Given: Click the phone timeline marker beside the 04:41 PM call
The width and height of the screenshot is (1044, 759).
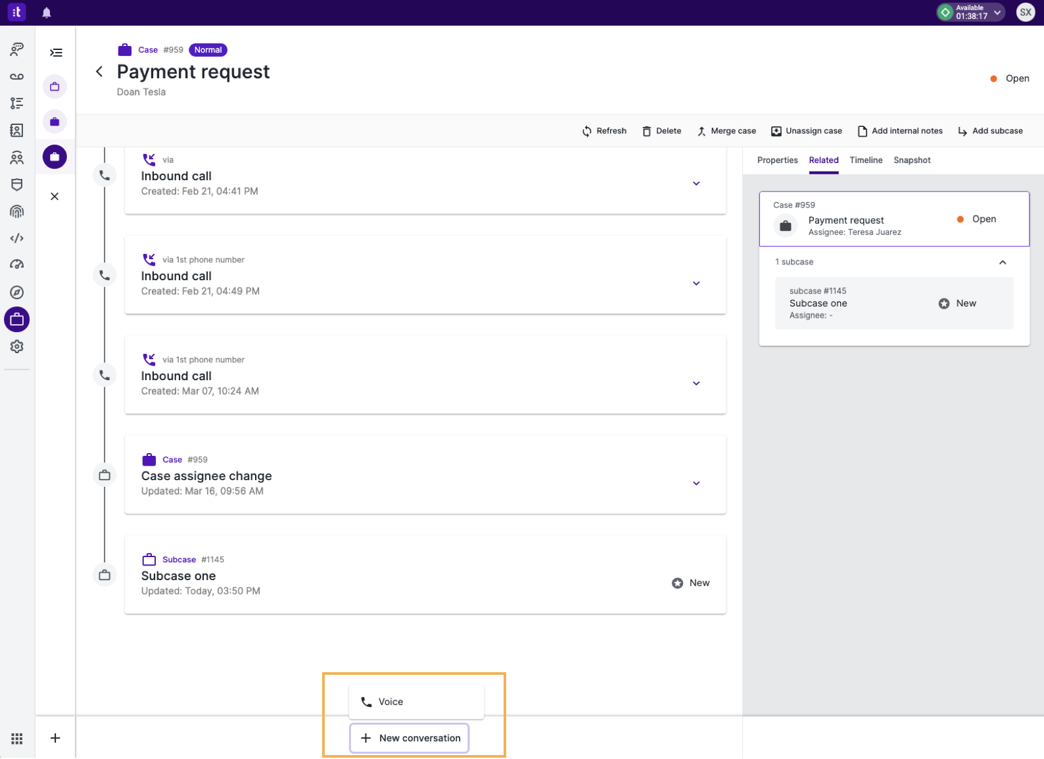Looking at the screenshot, I should coord(105,176).
